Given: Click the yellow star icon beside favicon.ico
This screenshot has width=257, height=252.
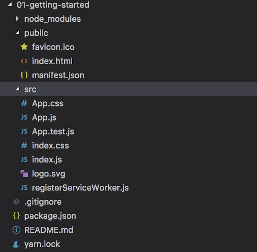Looking at the screenshot, I should tap(24, 47).
